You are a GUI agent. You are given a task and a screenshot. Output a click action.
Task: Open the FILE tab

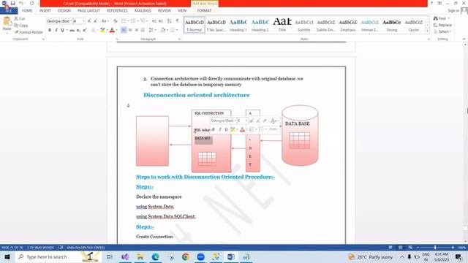tap(9, 11)
